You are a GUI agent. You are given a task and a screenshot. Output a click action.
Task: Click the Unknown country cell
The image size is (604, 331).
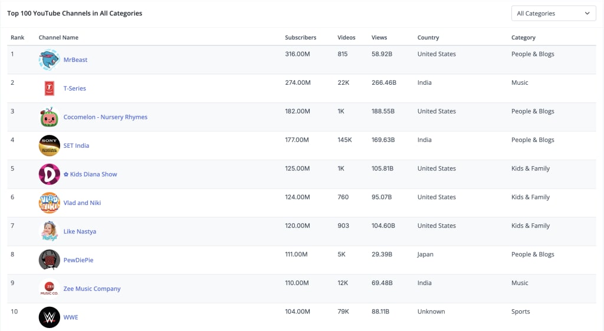[x=431, y=312]
